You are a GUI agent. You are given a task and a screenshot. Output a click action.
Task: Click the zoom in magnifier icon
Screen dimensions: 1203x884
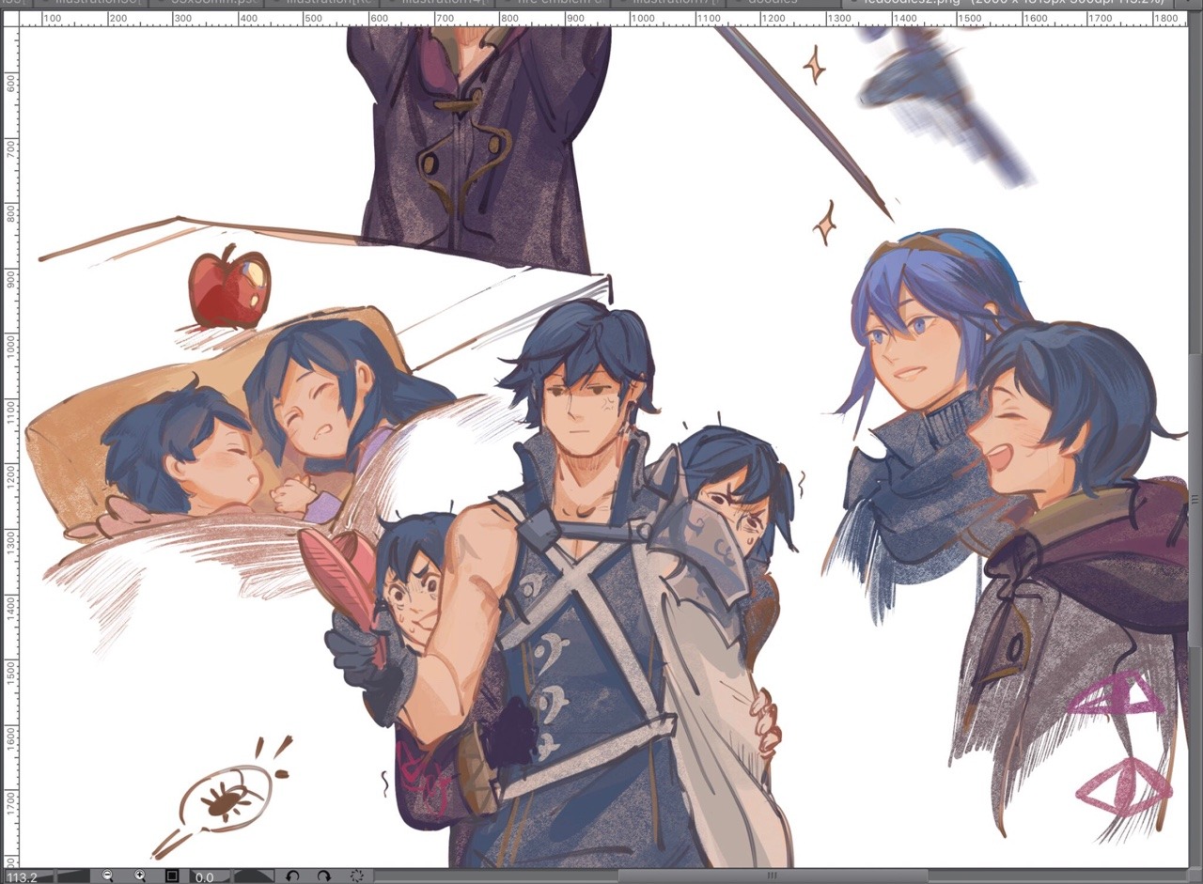coord(140,876)
